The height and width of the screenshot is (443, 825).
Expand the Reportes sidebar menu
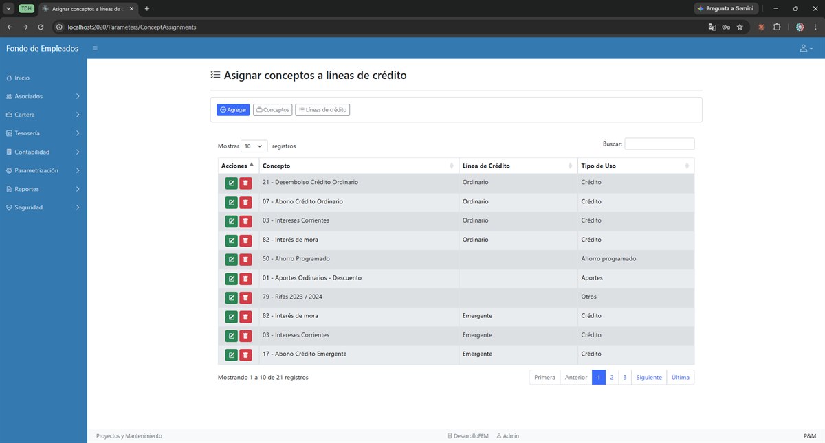(43, 189)
